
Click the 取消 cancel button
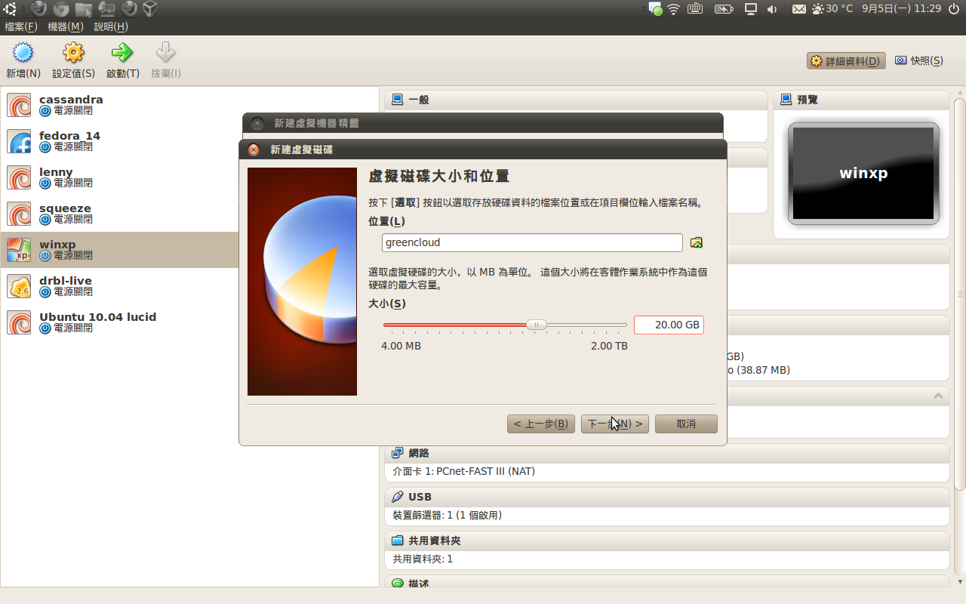[x=686, y=424]
